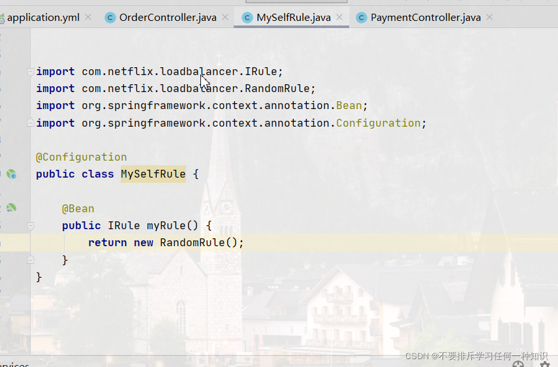The image size is (558, 367).
Task: Click the Spring bean gutter icon beside class MySelfRule
Action: point(11,174)
